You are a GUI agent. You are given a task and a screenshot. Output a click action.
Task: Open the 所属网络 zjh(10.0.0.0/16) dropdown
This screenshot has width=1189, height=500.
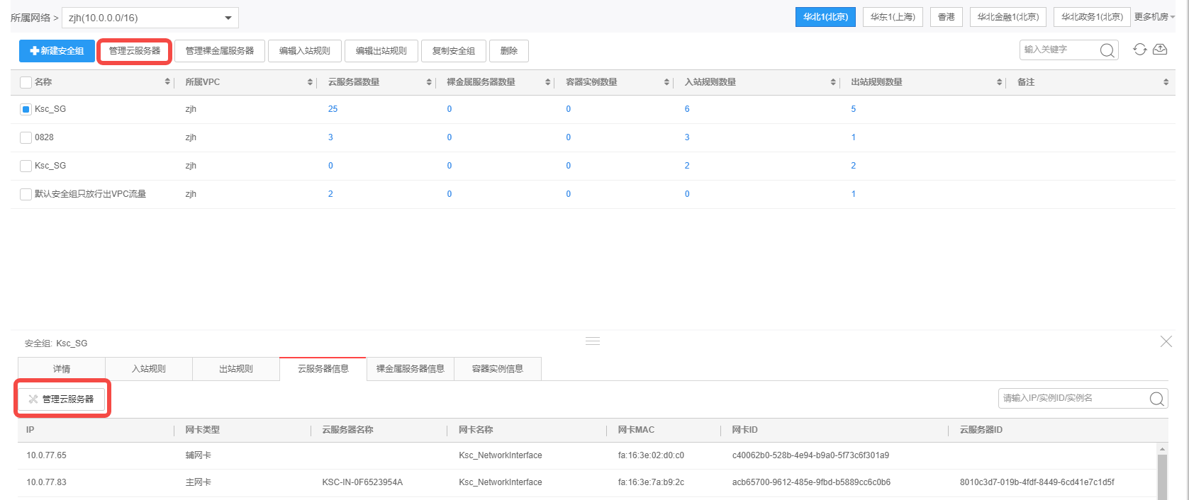150,18
